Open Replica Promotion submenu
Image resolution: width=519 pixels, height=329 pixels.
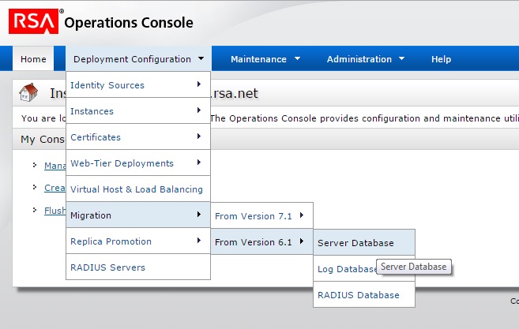click(x=137, y=241)
